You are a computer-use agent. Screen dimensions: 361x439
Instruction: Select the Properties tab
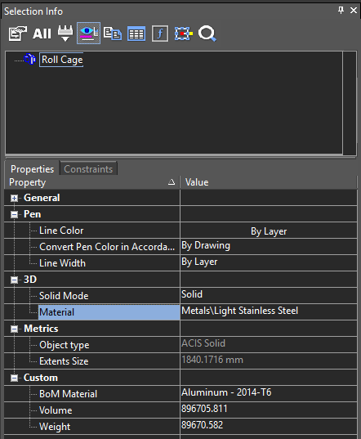tap(32, 169)
